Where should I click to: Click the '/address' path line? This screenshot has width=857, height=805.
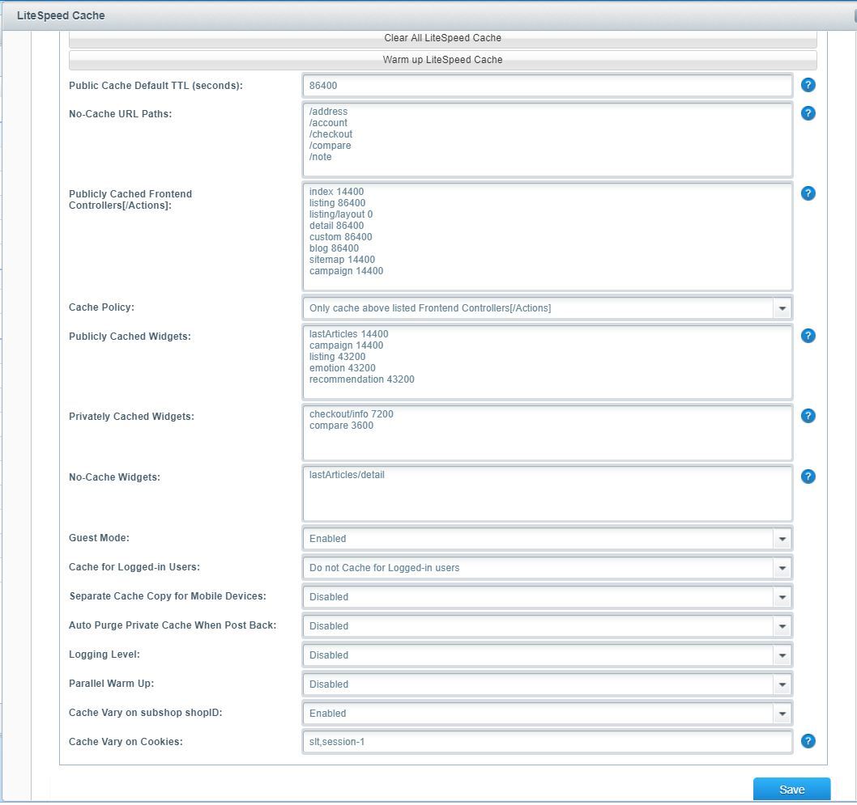[329, 112]
